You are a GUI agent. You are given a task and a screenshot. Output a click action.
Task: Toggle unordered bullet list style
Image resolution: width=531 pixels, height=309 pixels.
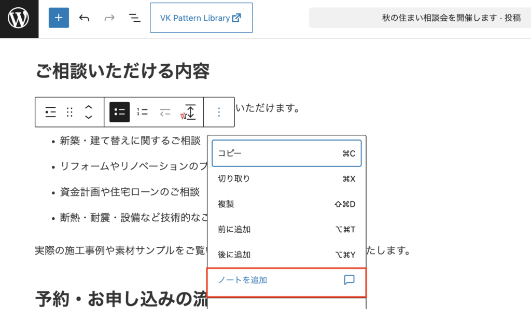pyautogui.click(x=120, y=112)
